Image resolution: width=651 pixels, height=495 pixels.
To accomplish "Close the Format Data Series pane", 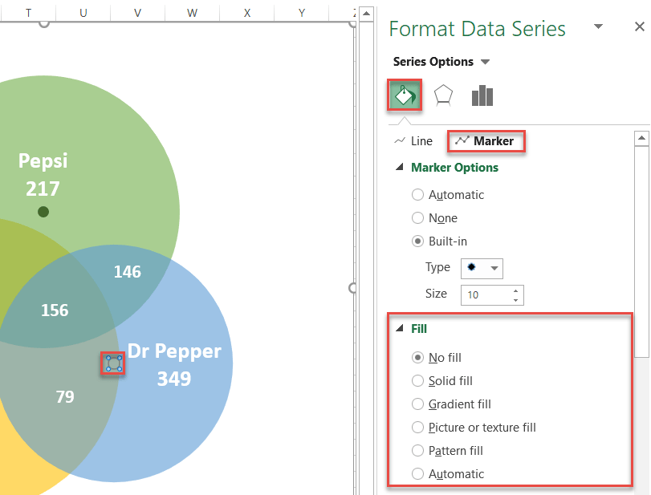I will [639, 27].
